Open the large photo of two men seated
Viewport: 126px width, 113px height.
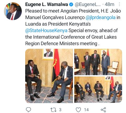pos(49,76)
